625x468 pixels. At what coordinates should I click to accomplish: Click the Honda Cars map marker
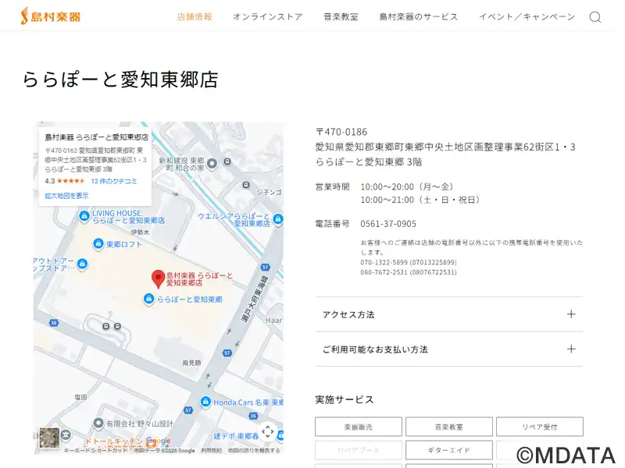205,402
